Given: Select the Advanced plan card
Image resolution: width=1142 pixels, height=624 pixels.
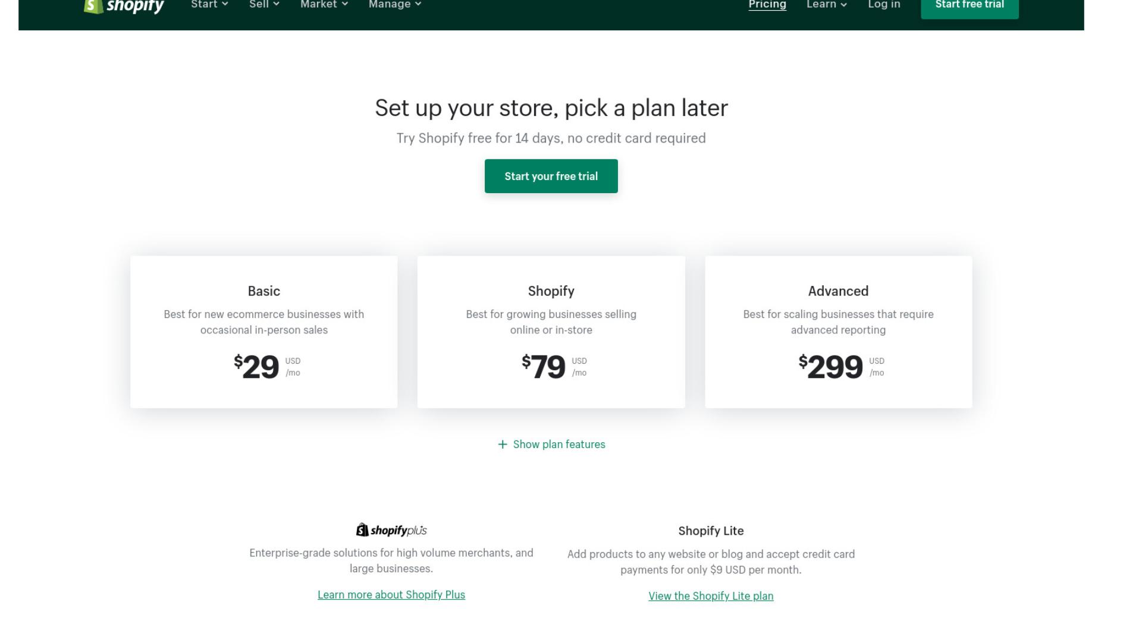Looking at the screenshot, I should pyautogui.click(x=839, y=332).
